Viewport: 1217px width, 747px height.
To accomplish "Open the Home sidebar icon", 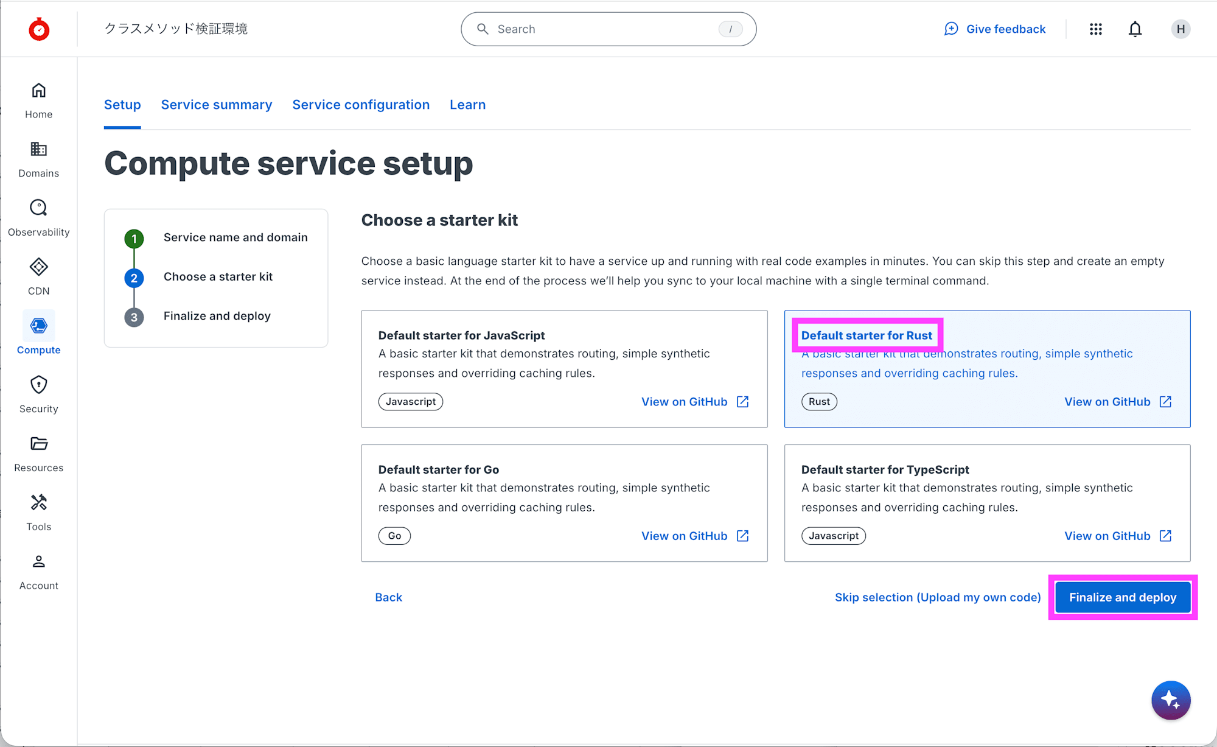I will [38, 91].
